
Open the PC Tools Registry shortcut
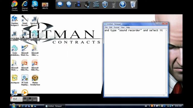(x=25, y=80)
